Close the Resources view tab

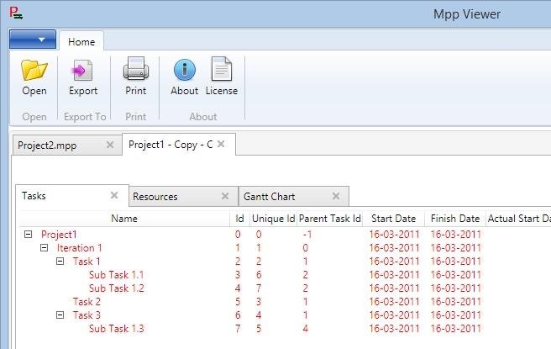point(225,196)
